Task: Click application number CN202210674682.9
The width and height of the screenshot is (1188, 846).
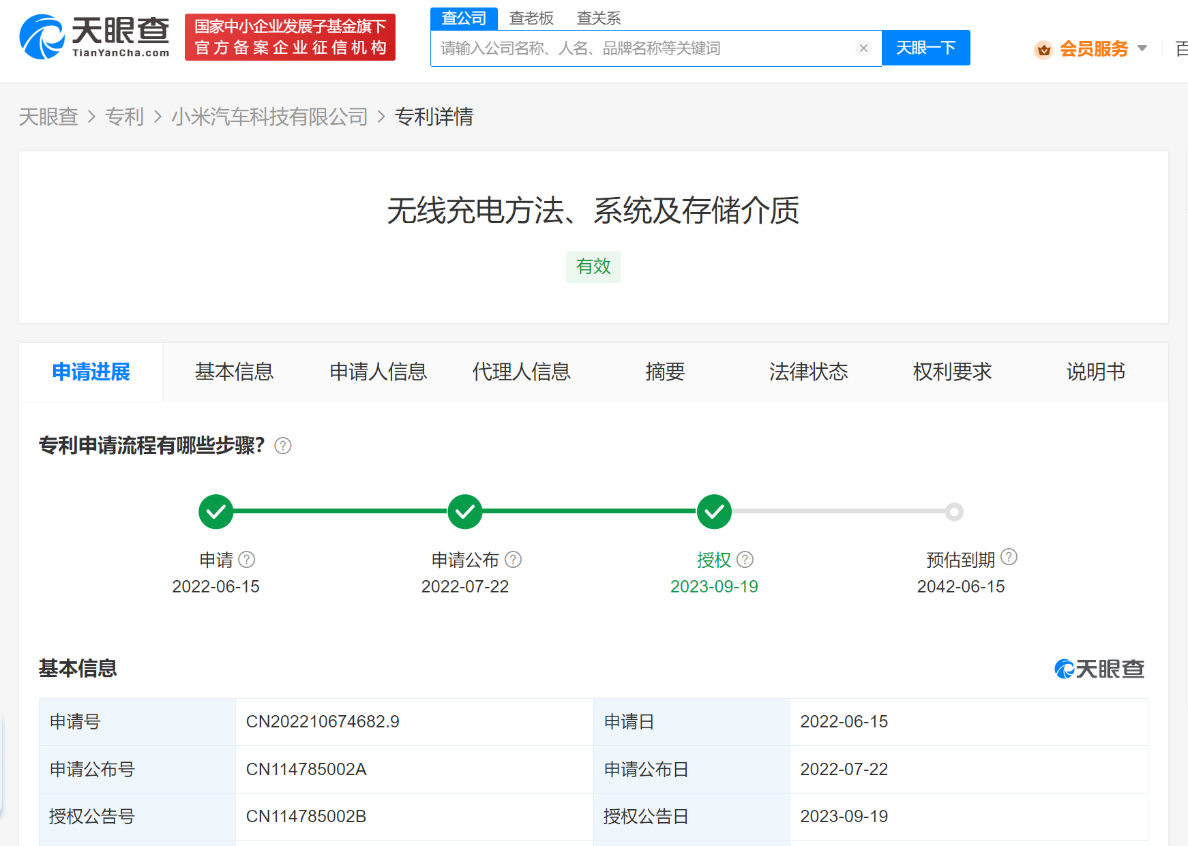Action: 323,721
